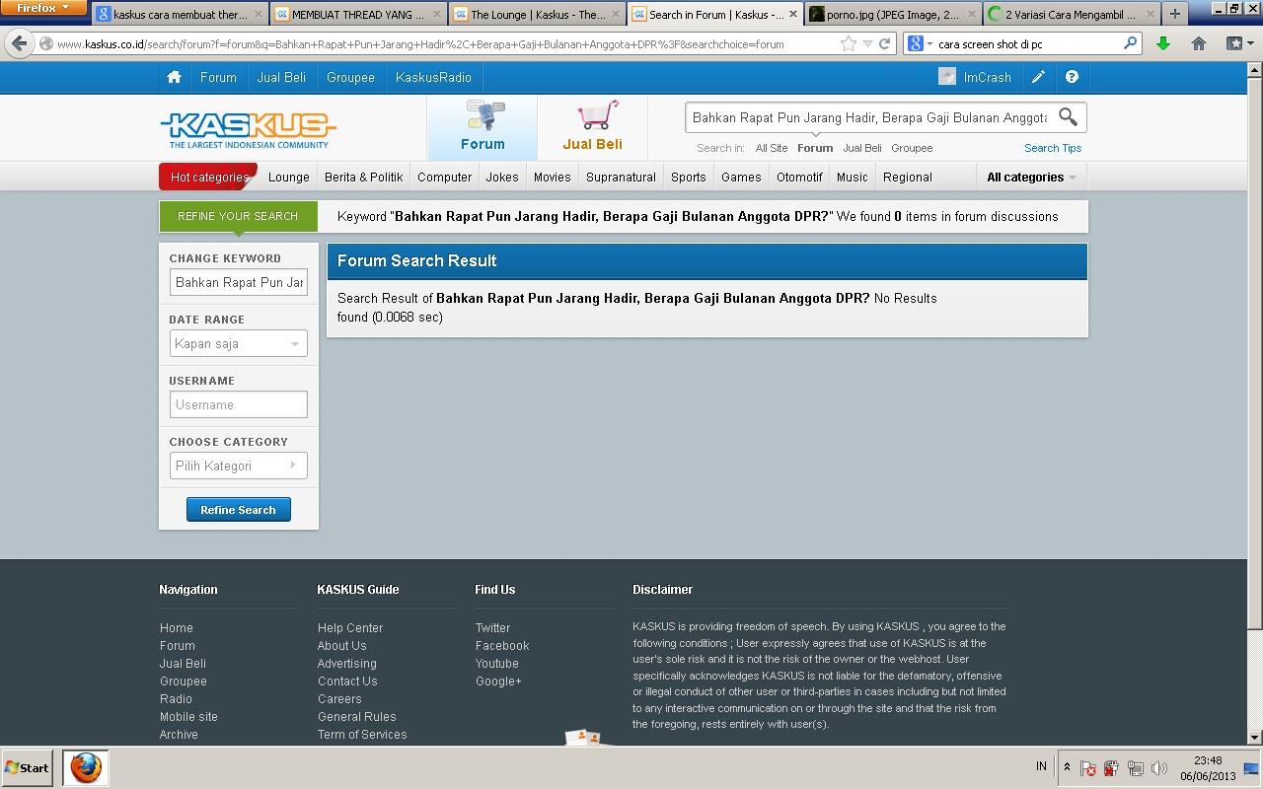Click the volume speaker tray icon
This screenshot has height=789, width=1263.
1159,768
